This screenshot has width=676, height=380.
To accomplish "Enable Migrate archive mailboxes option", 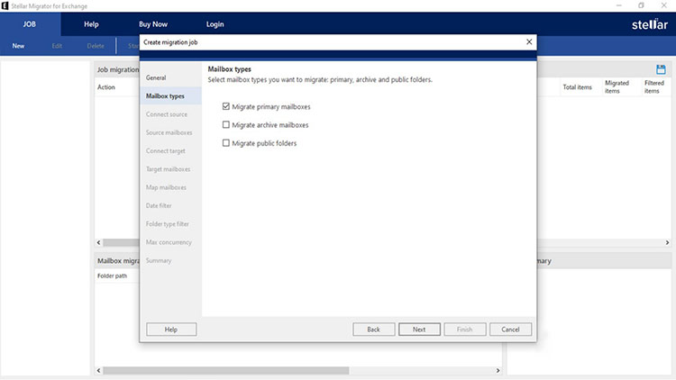I will point(226,125).
